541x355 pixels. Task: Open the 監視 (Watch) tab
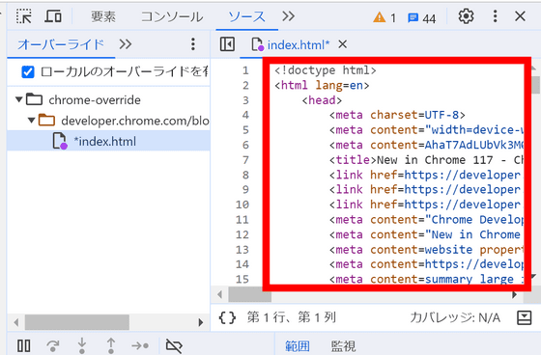click(343, 346)
